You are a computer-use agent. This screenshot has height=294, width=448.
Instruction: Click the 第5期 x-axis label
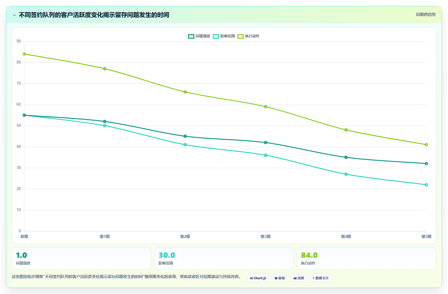[426, 236]
